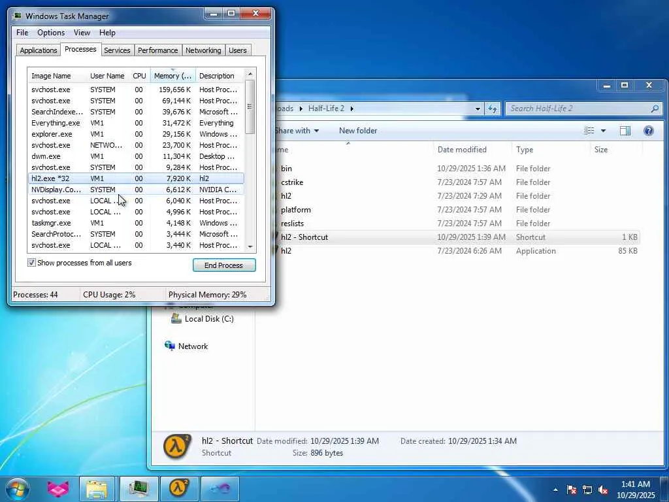669x502 pixels.
Task: Sort files by Size column
Action: tap(601, 150)
